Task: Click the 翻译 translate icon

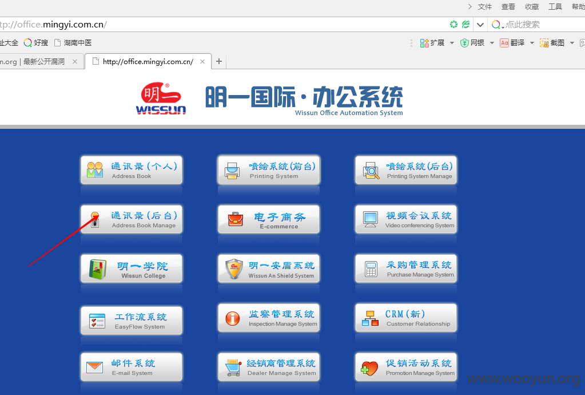Action: coord(504,43)
